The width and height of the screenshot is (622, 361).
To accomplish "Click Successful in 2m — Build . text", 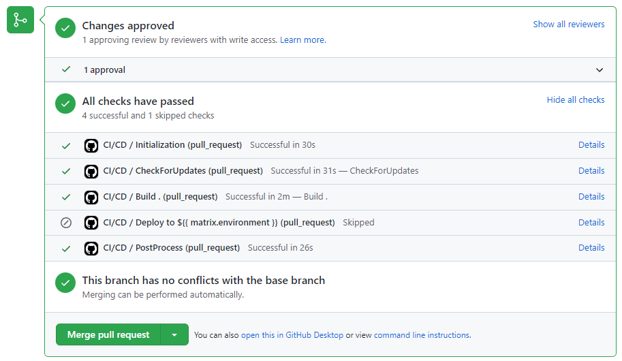I will (x=277, y=196).
